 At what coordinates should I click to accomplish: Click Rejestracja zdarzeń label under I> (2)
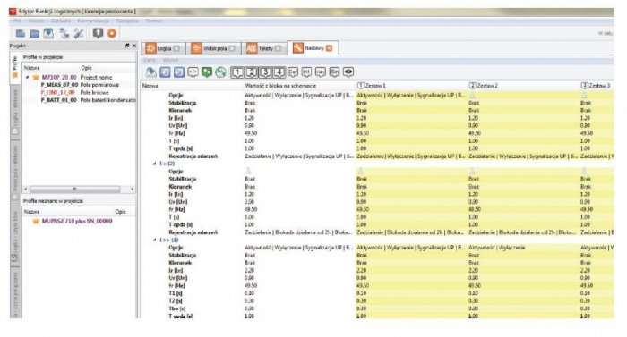193,232
